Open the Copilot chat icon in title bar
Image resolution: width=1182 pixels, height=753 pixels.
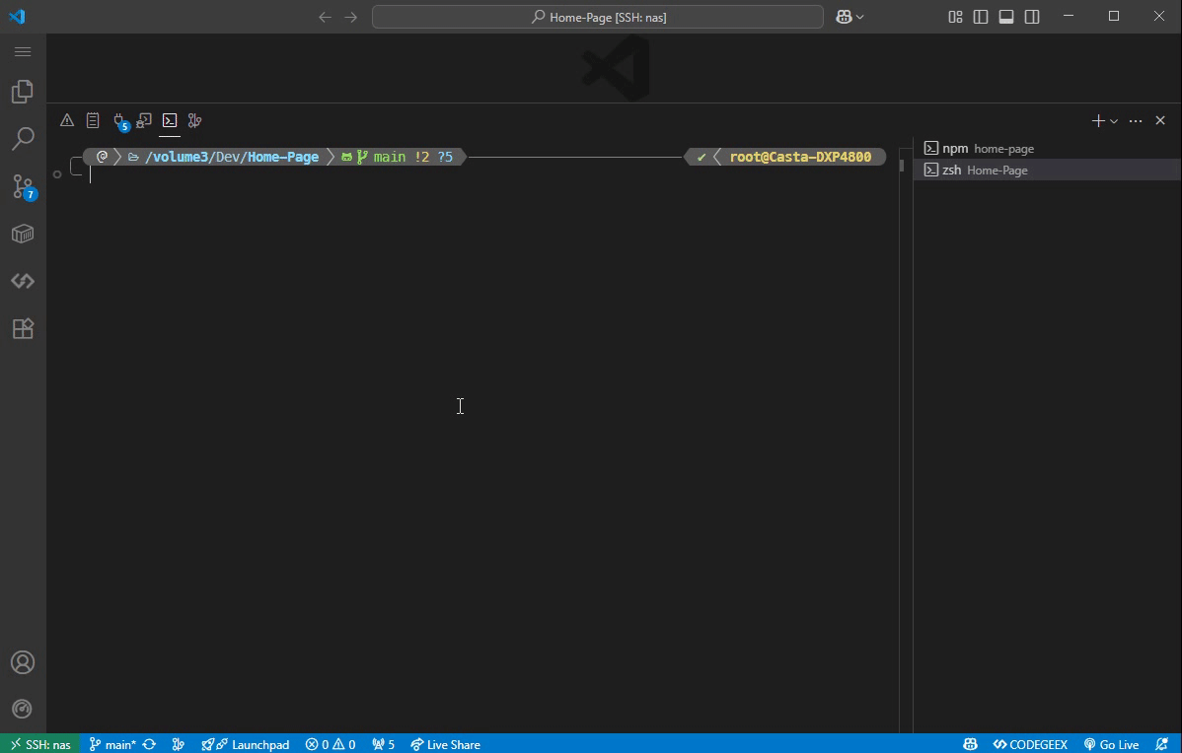[844, 17]
